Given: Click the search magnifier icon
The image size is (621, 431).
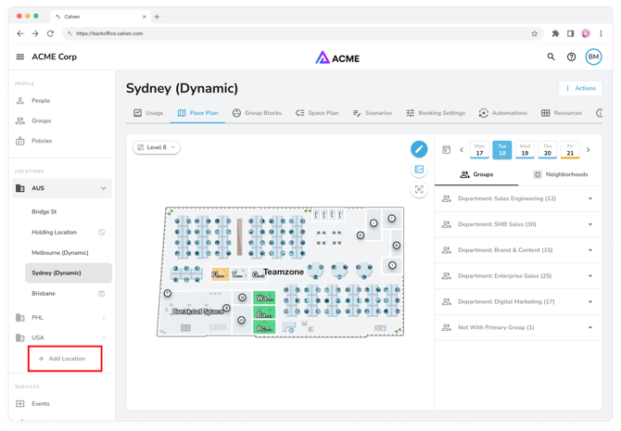Looking at the screenshot, I should point(551,57).
